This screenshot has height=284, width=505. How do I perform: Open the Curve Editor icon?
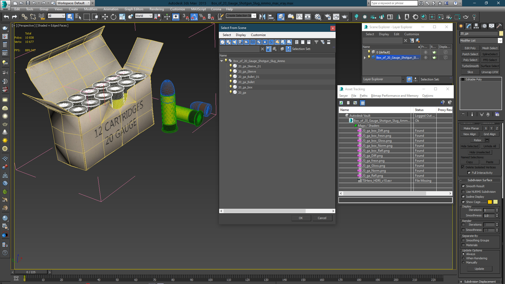(x=299, y=17)
